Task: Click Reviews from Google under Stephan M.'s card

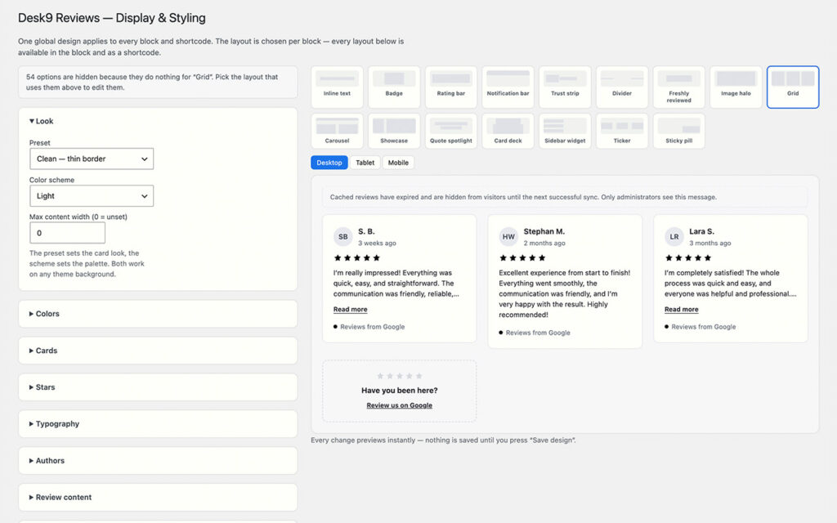Action: click(538, 333)
